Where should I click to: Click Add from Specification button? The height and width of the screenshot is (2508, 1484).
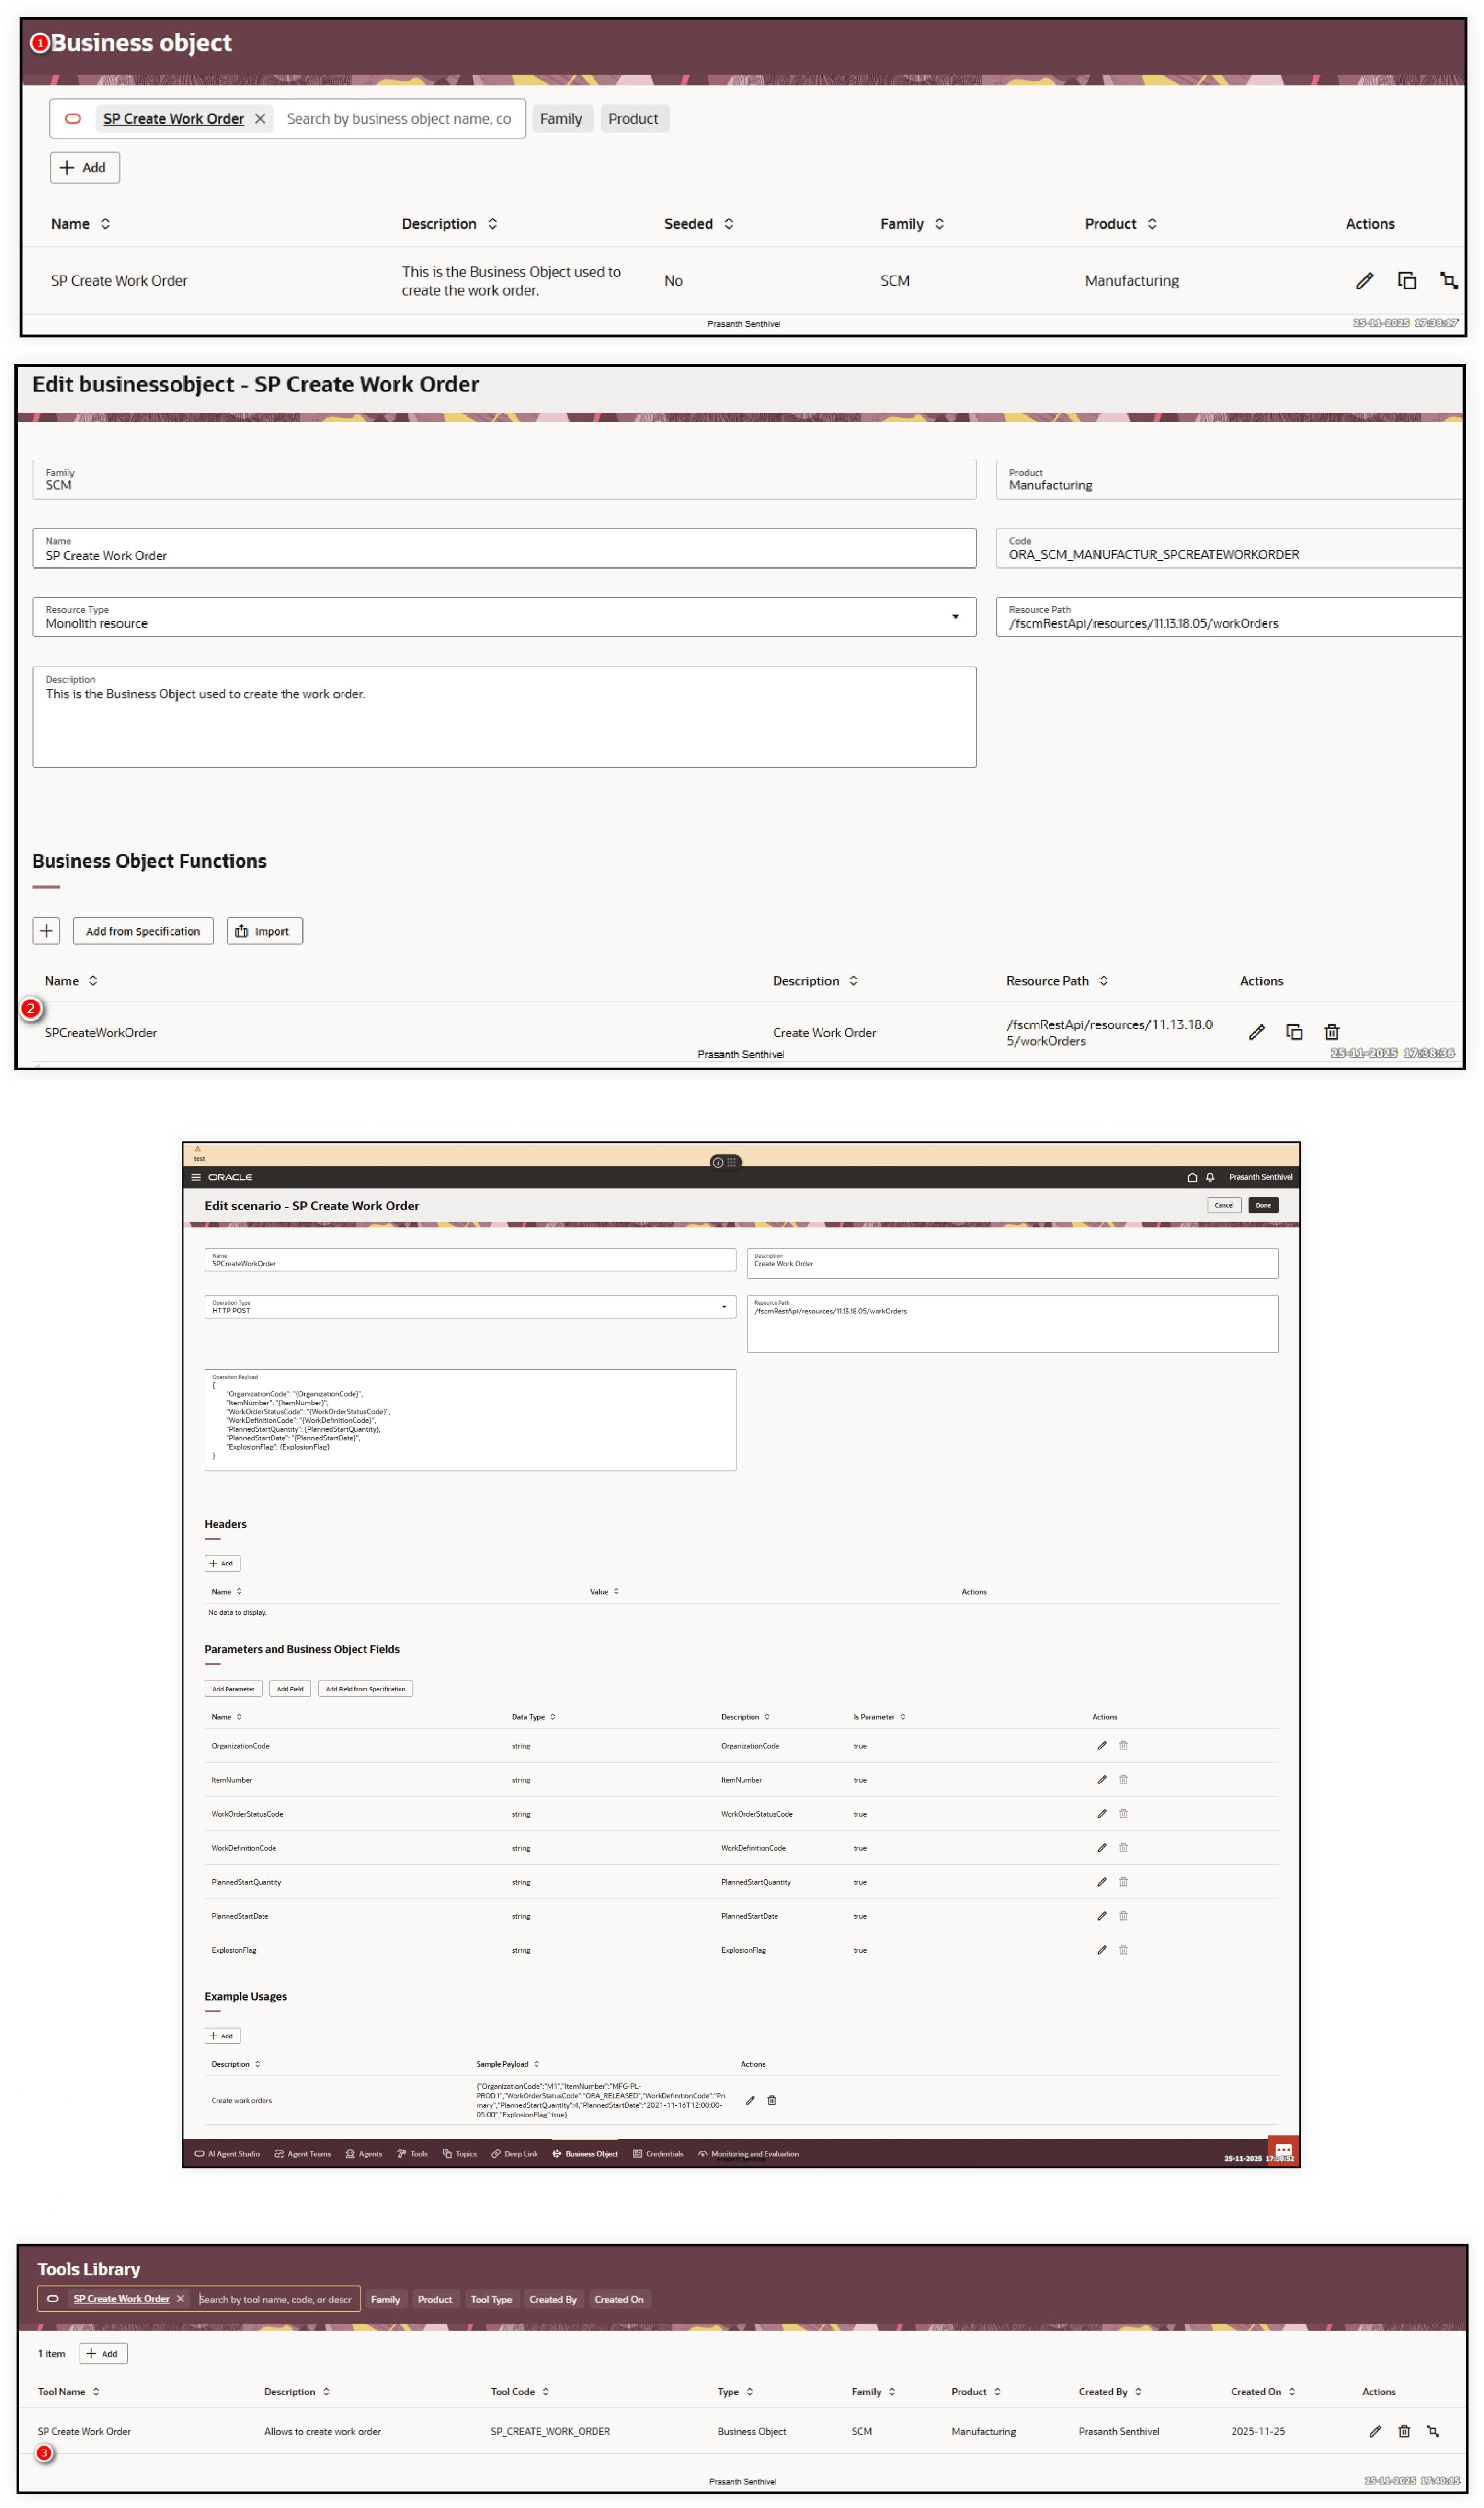click(x=143, y=930)
